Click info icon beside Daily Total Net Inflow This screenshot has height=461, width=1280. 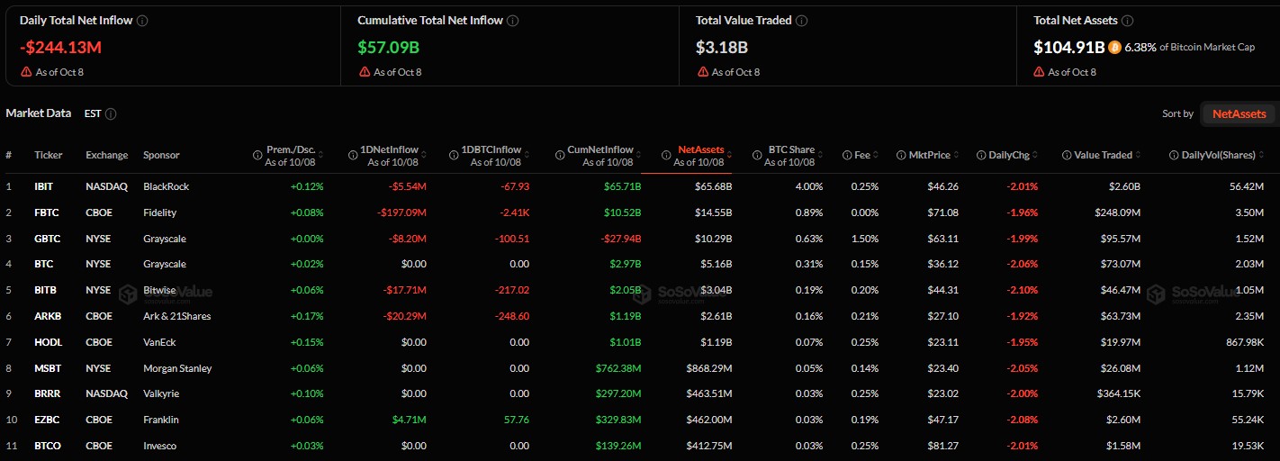[142, 20]
